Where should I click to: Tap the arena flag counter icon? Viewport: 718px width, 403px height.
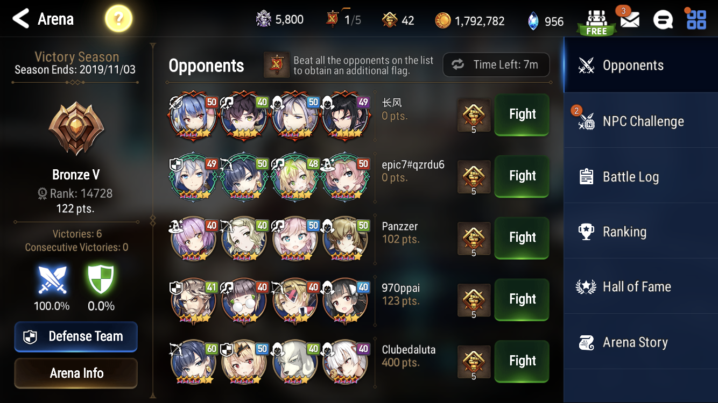coord(333,20)
